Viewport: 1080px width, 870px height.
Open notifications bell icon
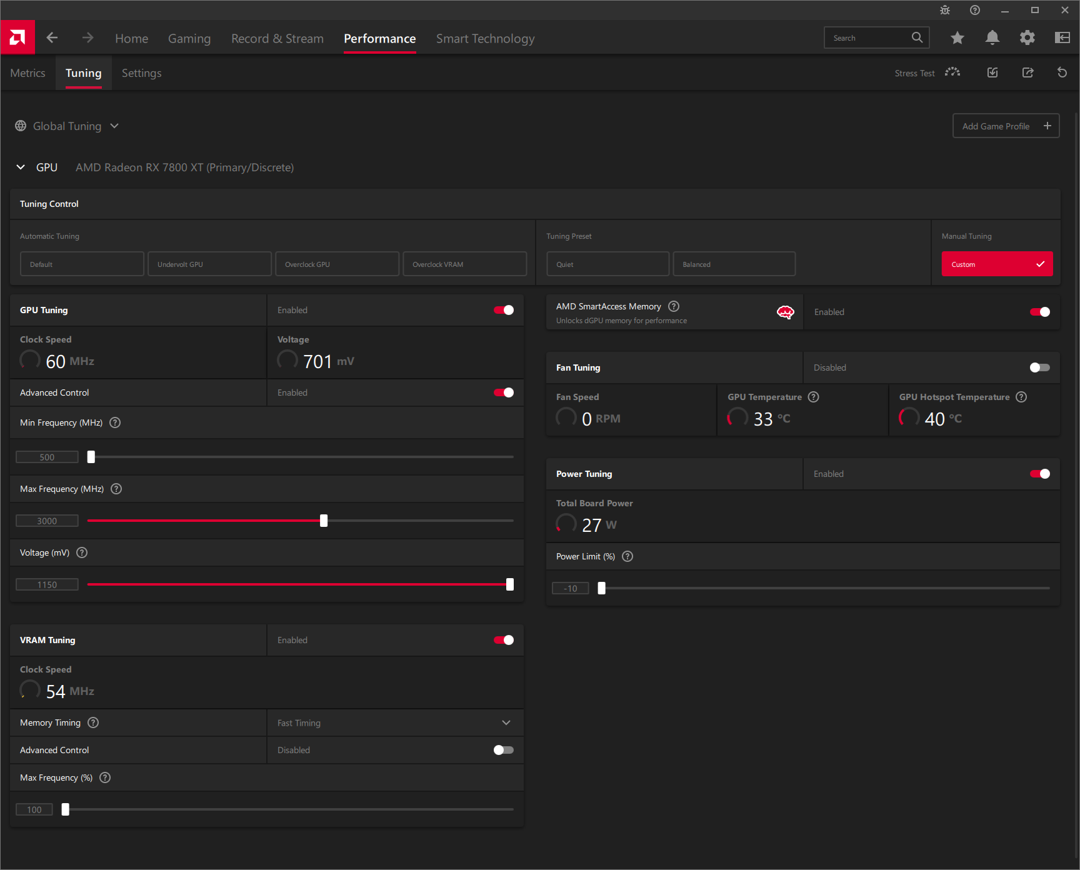(992, 38)
